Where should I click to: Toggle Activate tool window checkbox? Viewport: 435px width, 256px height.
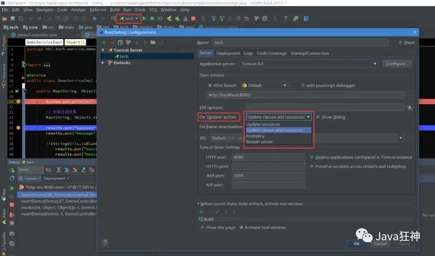[x=241, y=227]
